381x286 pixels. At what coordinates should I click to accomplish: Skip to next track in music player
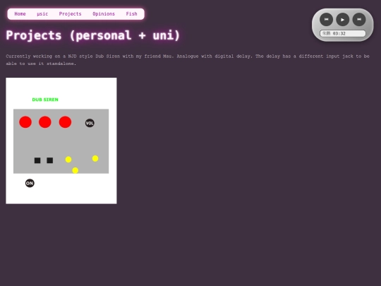(x=359, y=20)
